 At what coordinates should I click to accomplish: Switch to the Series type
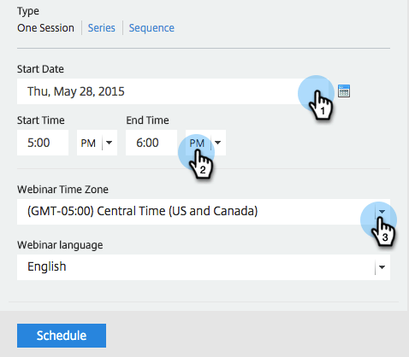coord(101,28)
